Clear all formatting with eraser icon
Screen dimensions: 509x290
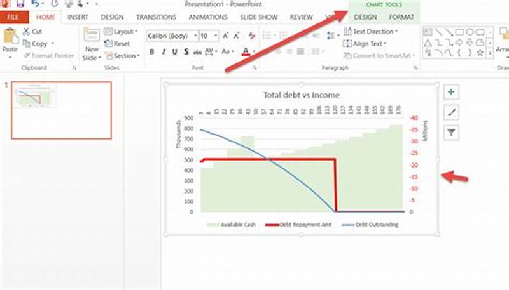[x=251, y=36]
